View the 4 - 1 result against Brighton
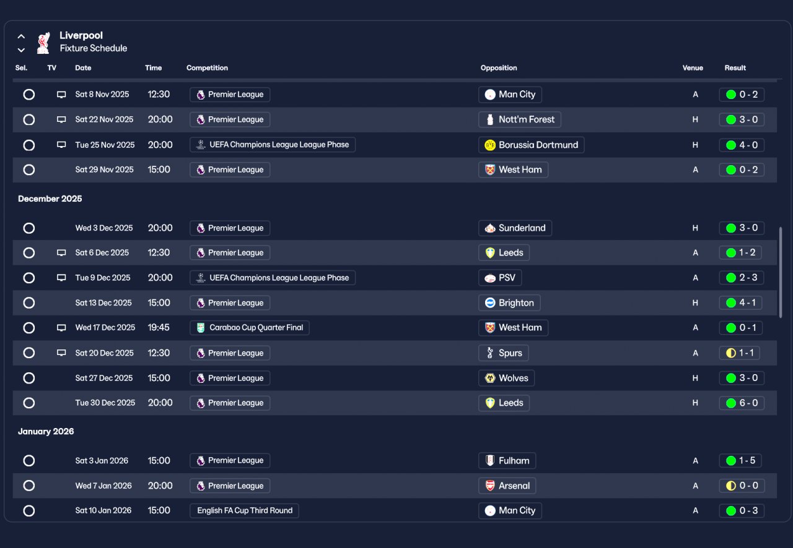The height and width of the screenshot is (548, 793). point(741,302)
